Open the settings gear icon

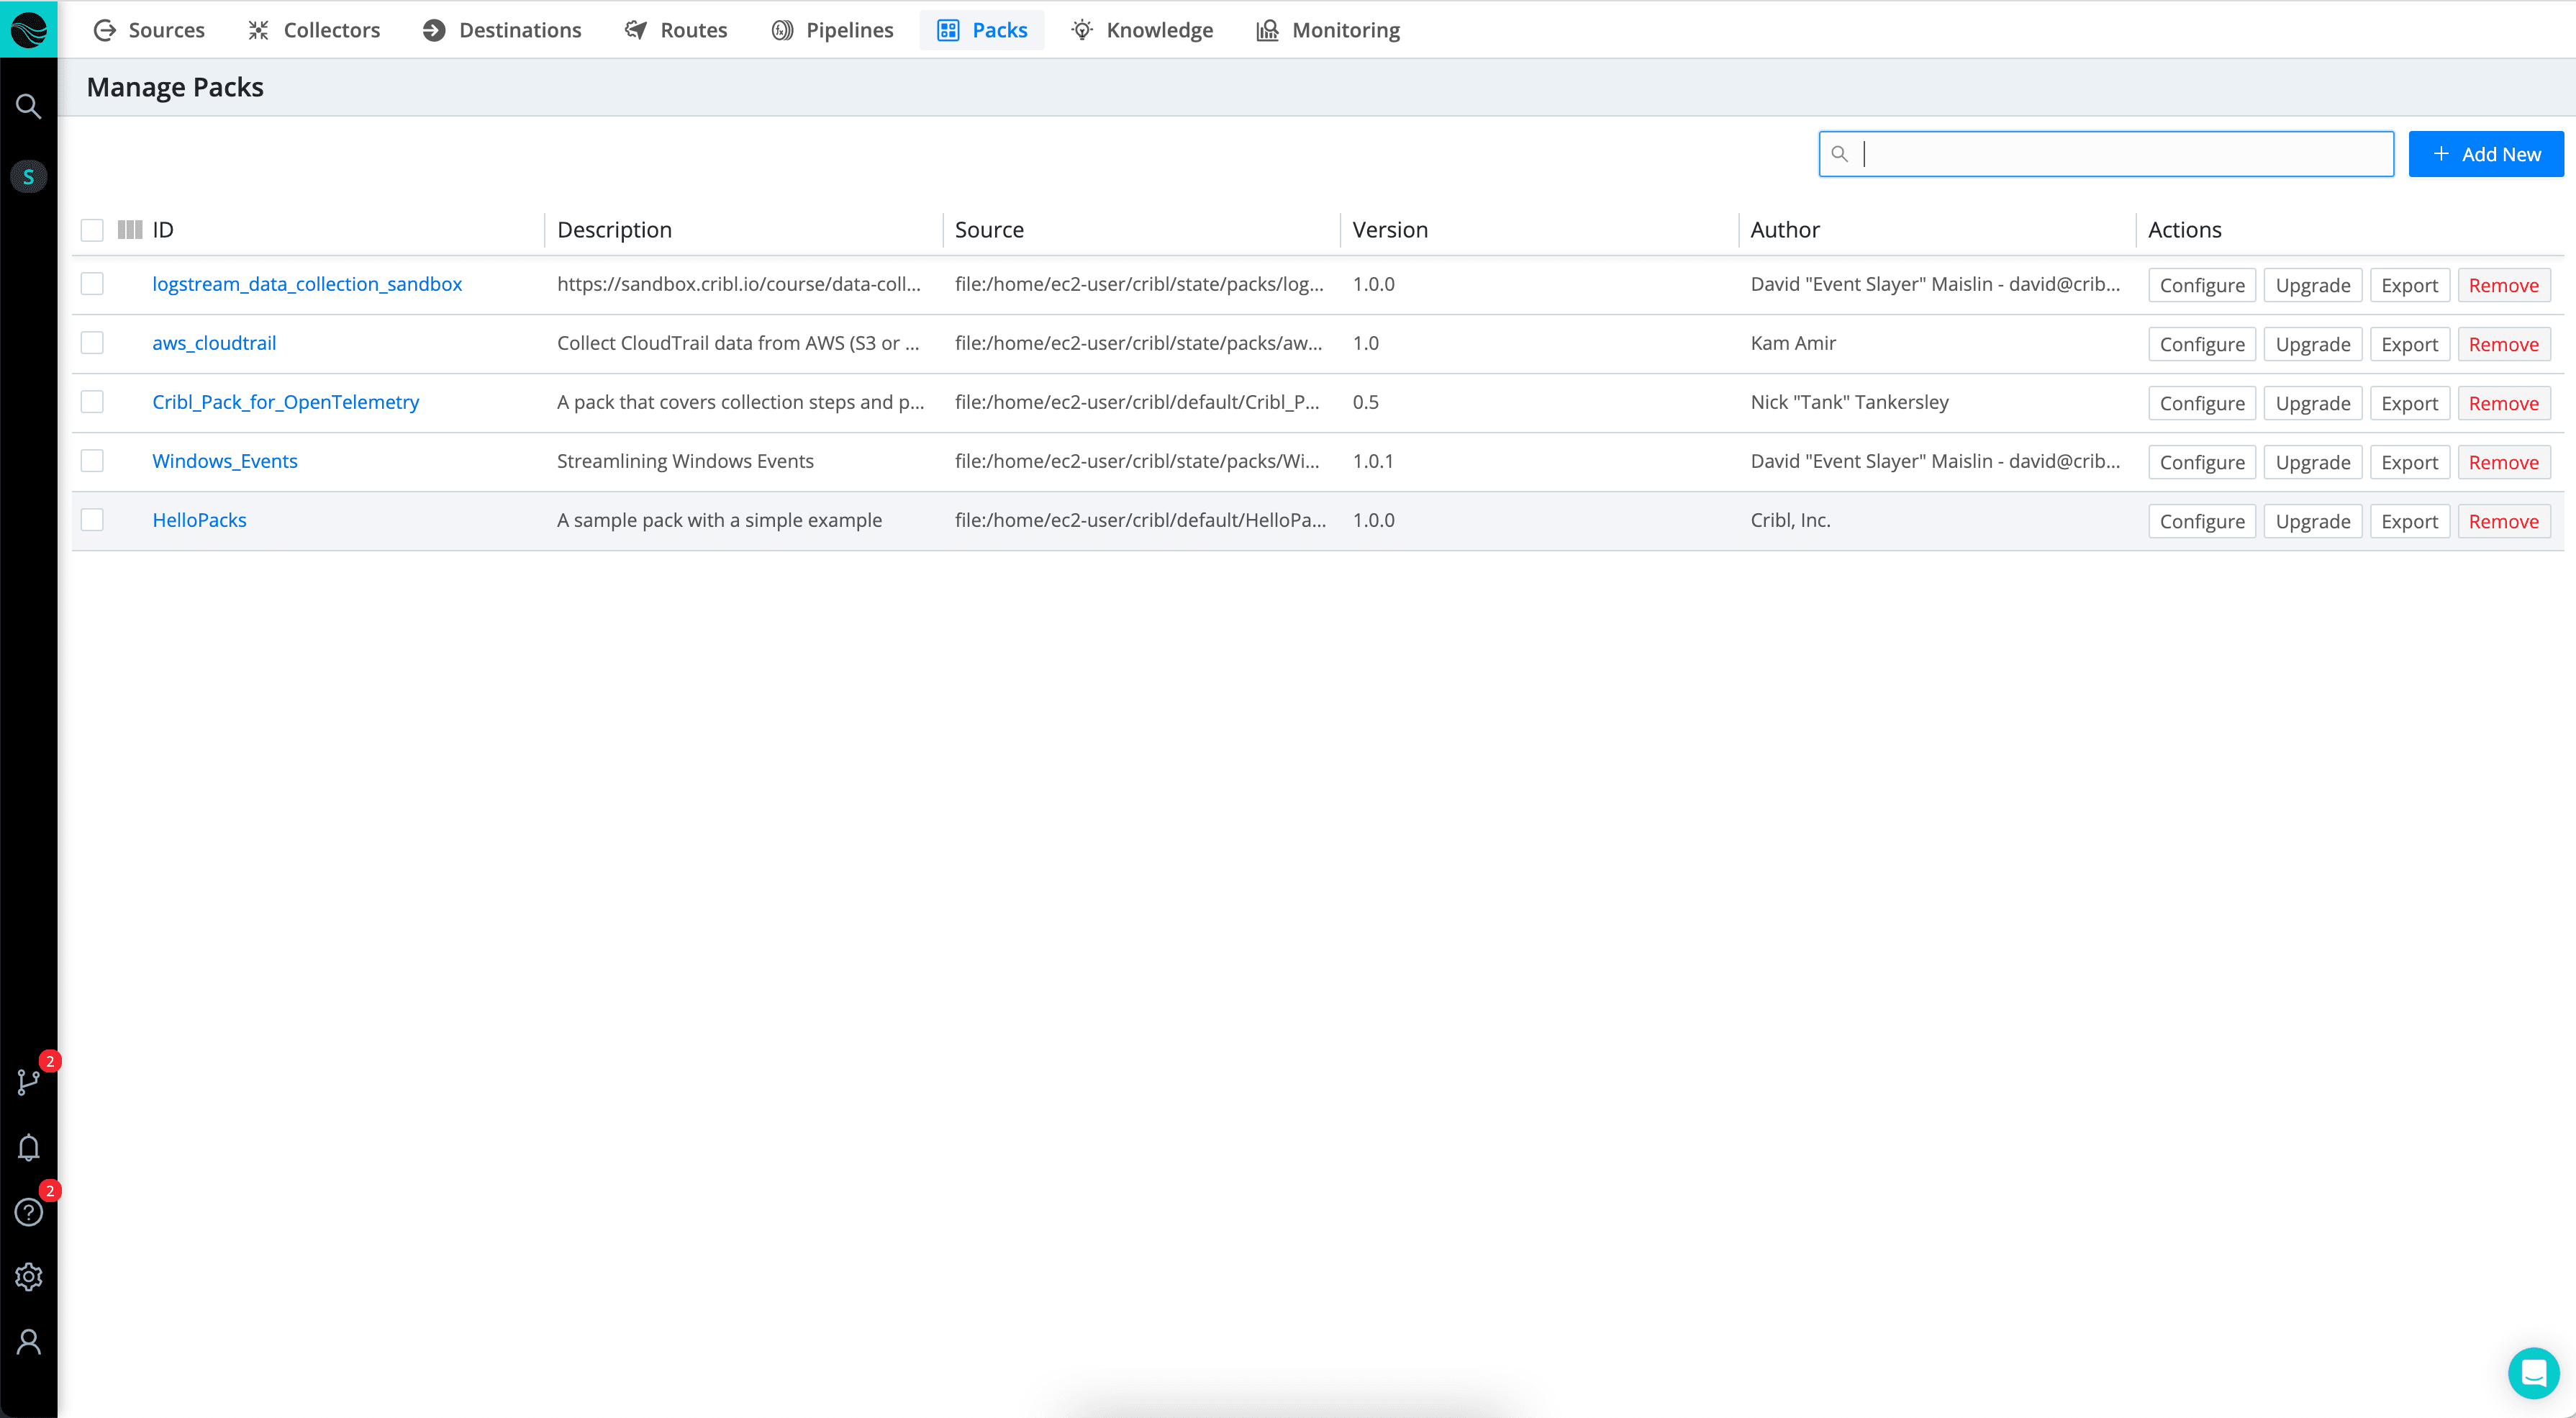pos(28,1277)
